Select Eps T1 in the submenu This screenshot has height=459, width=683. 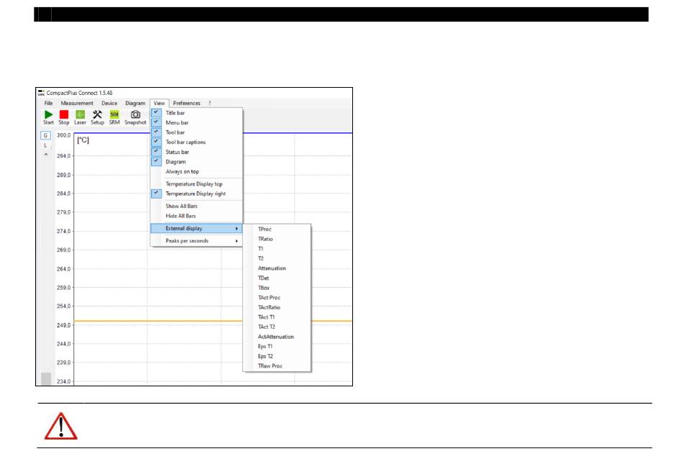coord(277,347)
